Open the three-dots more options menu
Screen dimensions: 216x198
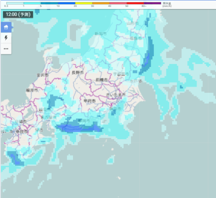click(x=6, y=49)
